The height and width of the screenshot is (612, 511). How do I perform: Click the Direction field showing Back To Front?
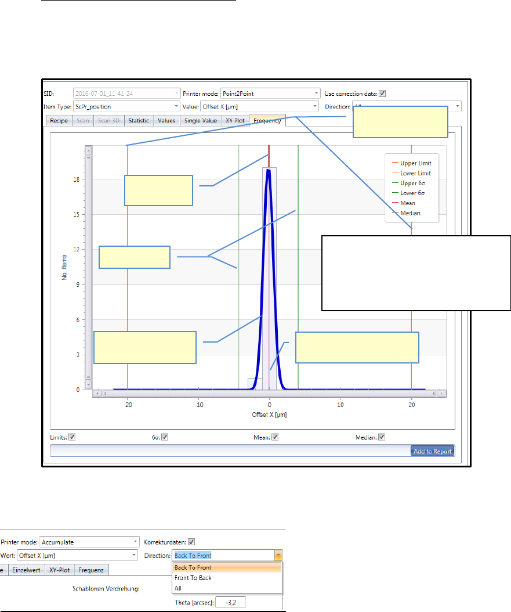click(223, 556)
